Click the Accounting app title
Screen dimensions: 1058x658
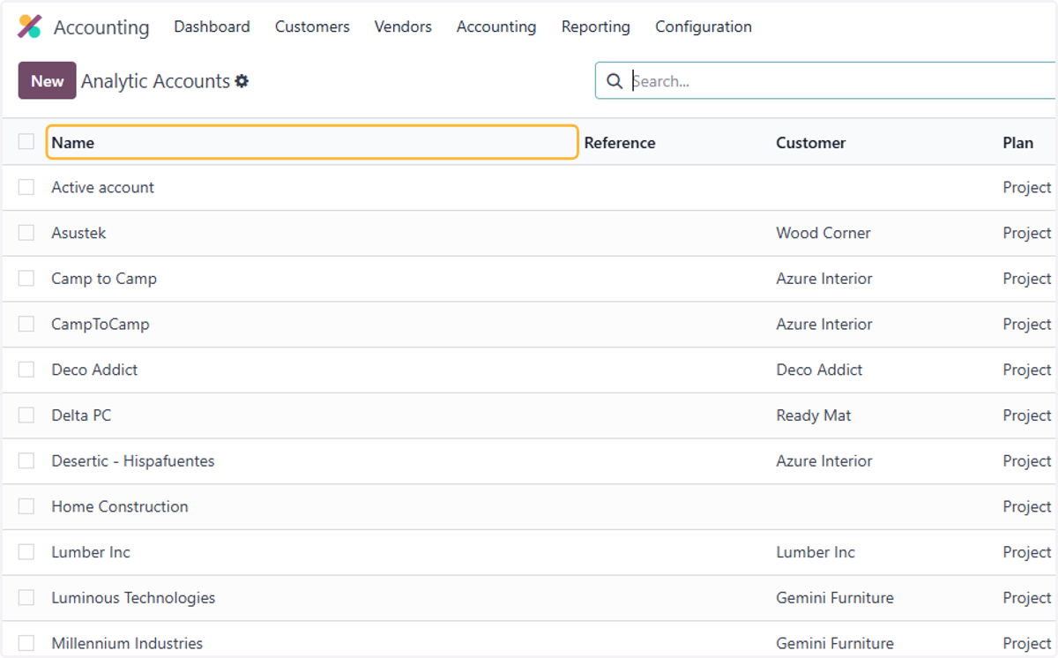pyautogui.click(x=101, y=27)
